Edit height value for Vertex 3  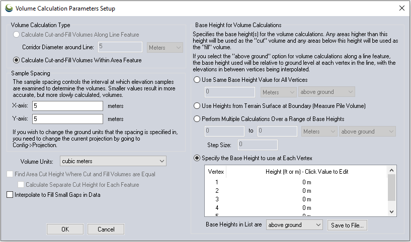point(307,199)
